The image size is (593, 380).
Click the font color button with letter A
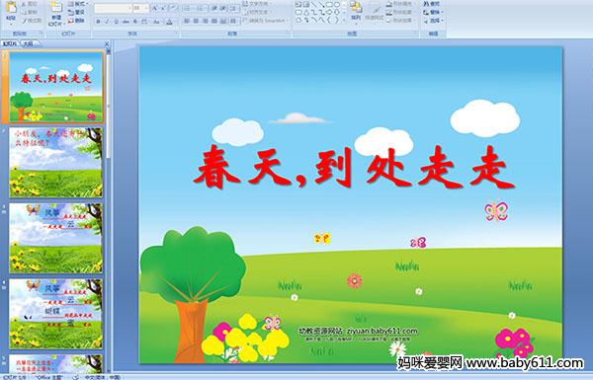[x=169, y=22]
